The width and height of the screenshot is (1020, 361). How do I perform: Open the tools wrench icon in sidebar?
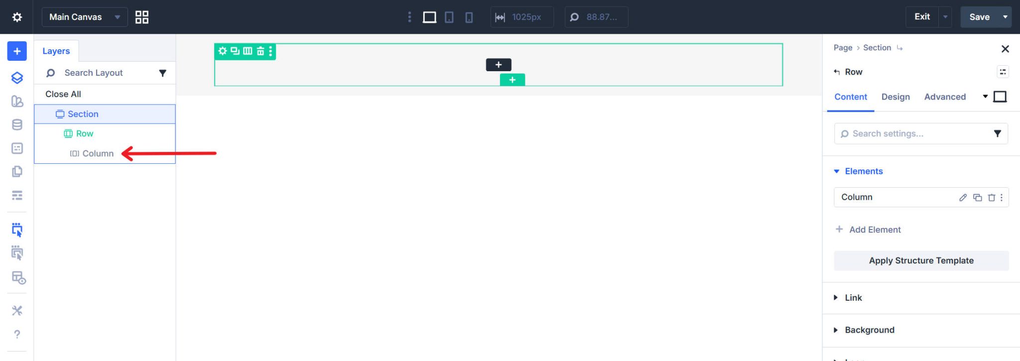(x=17, y=311)
